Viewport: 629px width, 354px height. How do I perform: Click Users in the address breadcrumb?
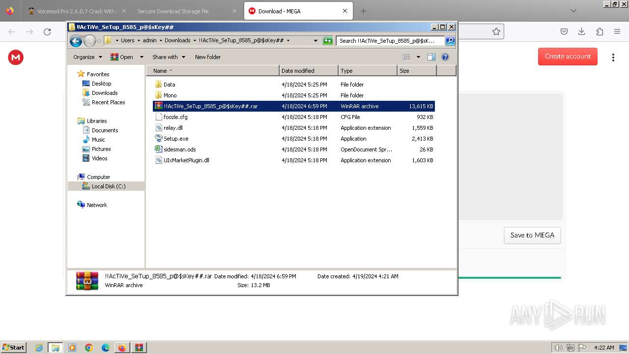tap(128, 41)
